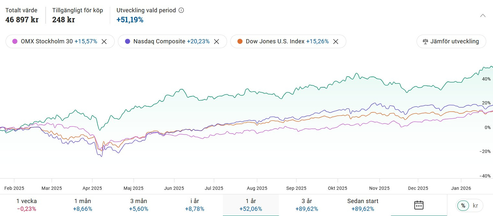
Task: Show the 3 mån performance period
Action: pyautogui.click(x=138, y=205)
